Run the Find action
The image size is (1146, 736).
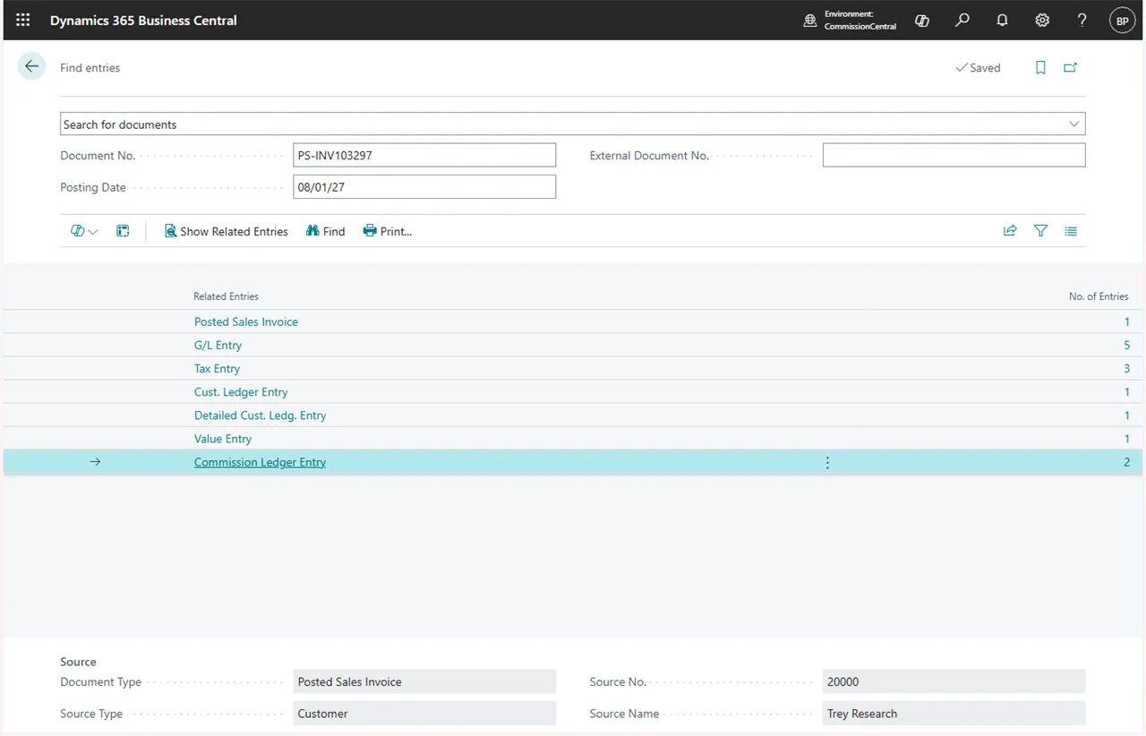click(325, 231)
